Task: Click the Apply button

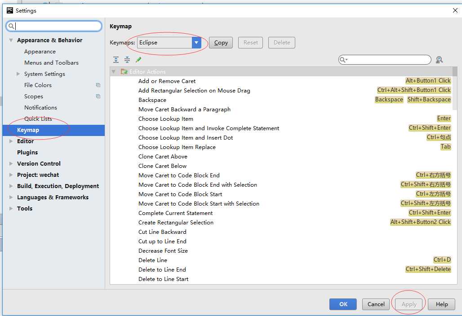Action: (x=409, y=304)
